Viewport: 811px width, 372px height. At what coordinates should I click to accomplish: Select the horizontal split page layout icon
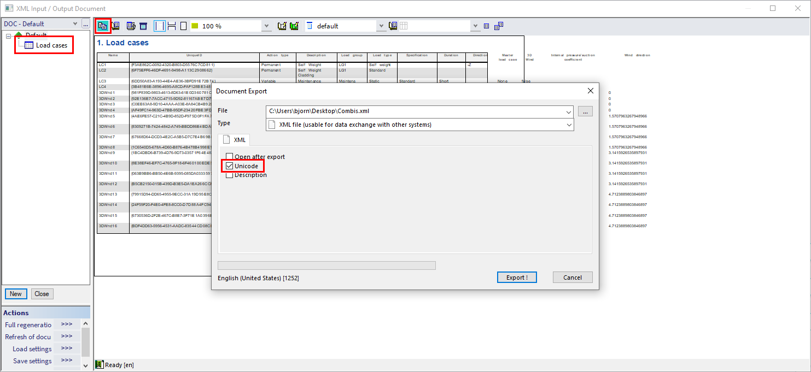171,26
